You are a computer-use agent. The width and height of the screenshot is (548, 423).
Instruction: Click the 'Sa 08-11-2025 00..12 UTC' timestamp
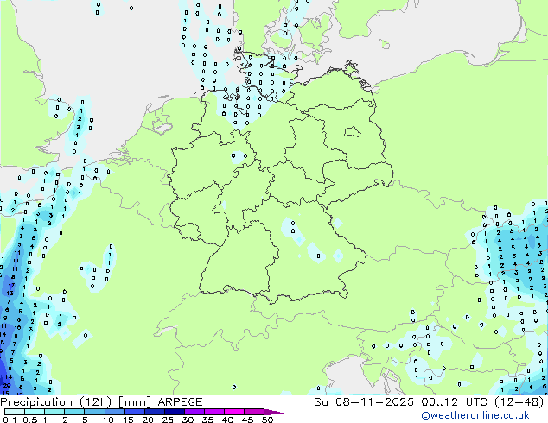point(400,402)
